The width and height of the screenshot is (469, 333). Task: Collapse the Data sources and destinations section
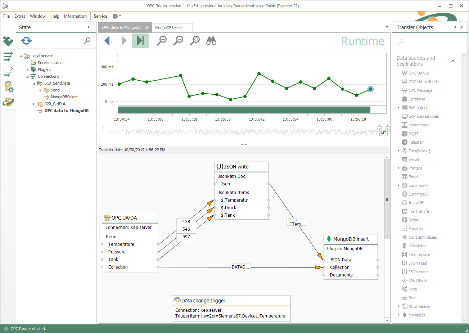[x=453, y=61]
